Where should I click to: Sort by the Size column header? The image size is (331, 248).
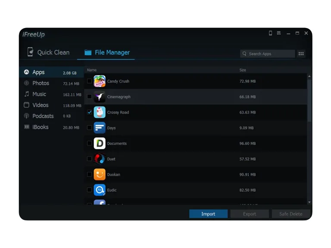pos(243,70)
